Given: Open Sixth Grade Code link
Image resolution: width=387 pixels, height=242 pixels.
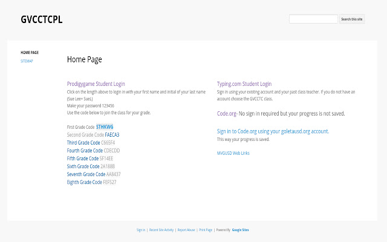Looking at the screenshot, I should (83, 166).
